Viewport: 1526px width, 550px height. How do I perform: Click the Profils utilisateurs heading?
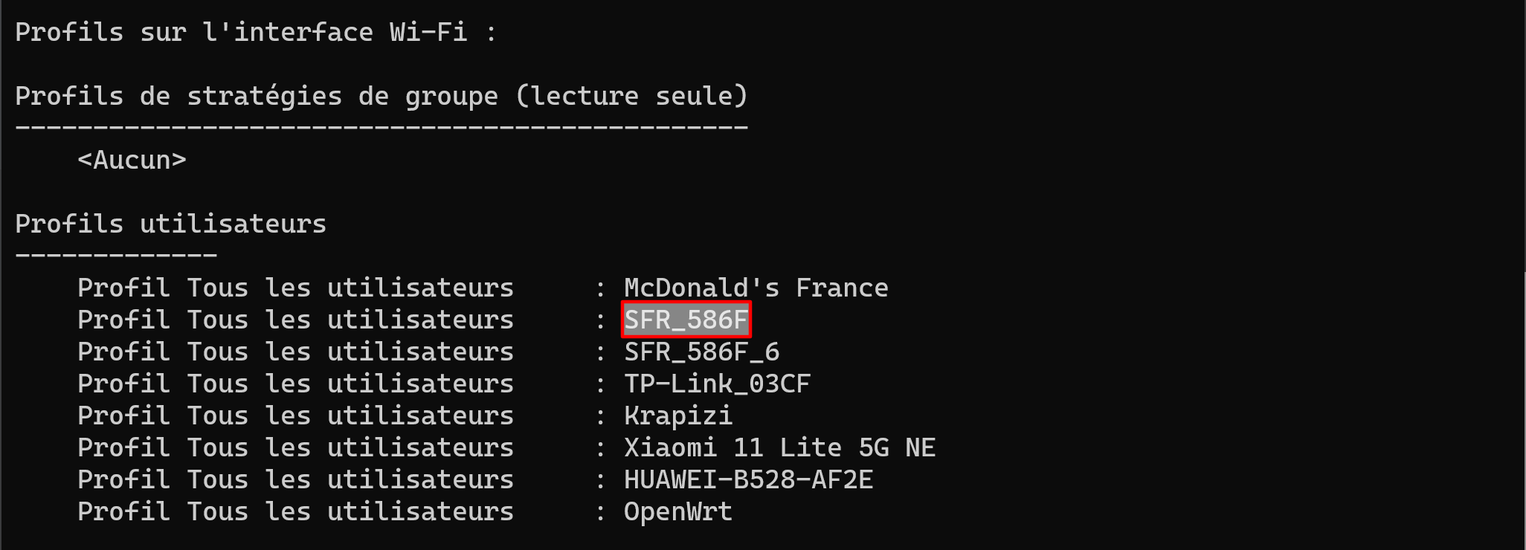[170, 224]
